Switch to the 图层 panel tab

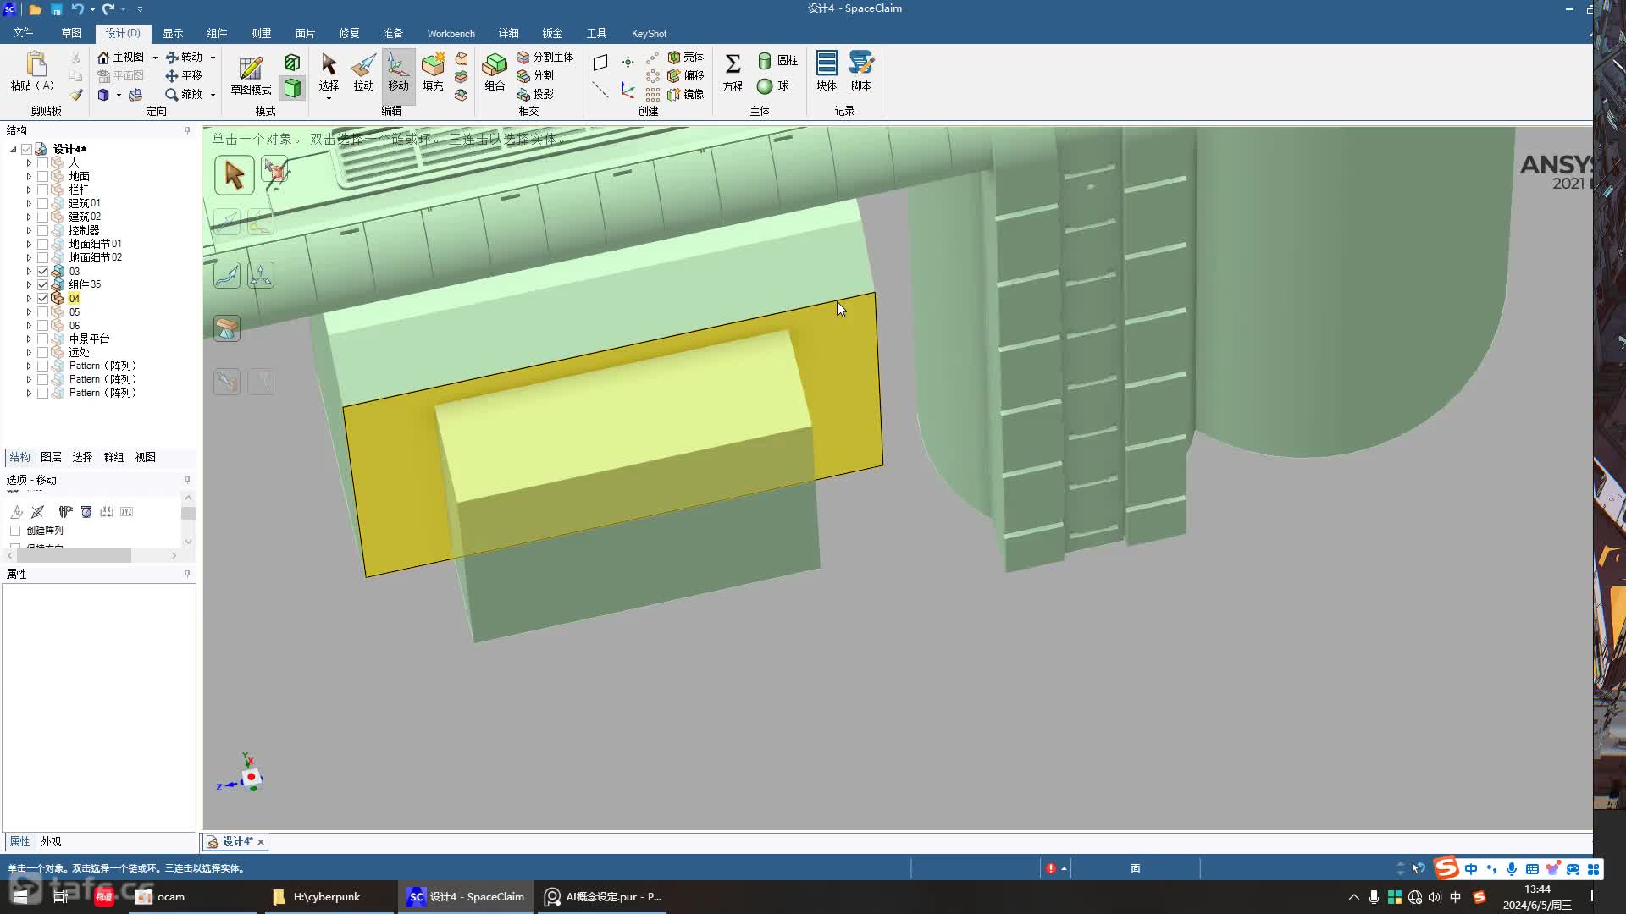[x=51, y=457]
